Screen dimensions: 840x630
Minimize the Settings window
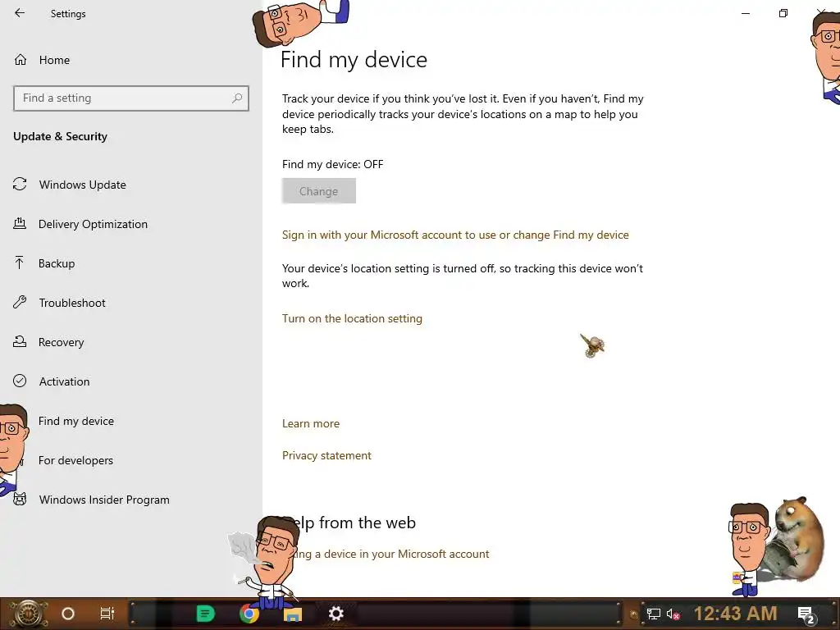pyautogui.click(x=745, y=13)
